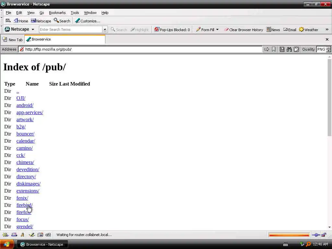Click the scrollbar down arrow
This screenshot has height=249, width=332.
point(329,227)
